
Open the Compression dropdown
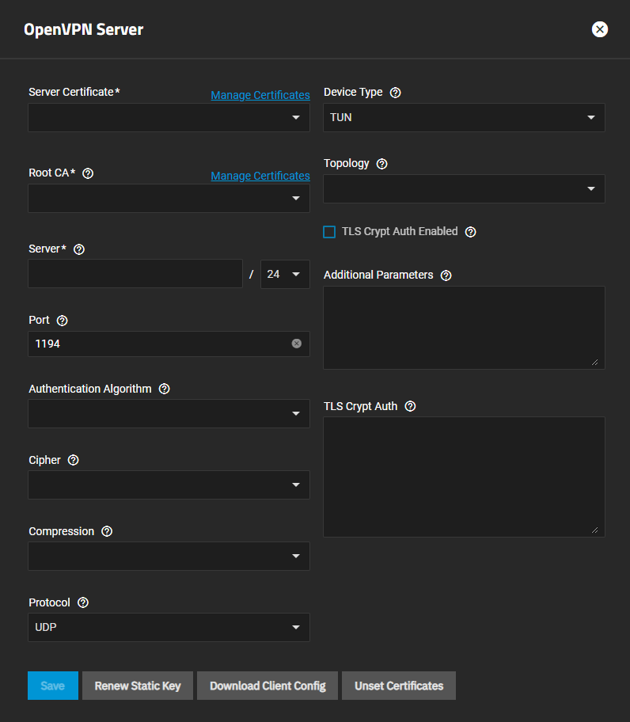pos(169,557)
